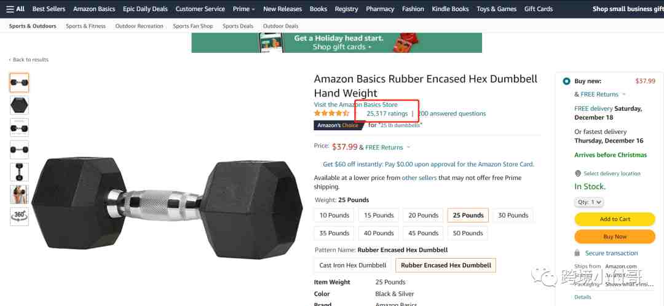Click the Buy Now button
This screenshot has width=664, height=306.
tap(615, 237)
